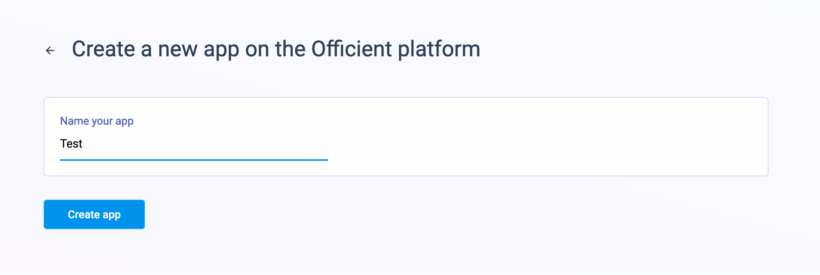Click the page heading title

[276, 49]
